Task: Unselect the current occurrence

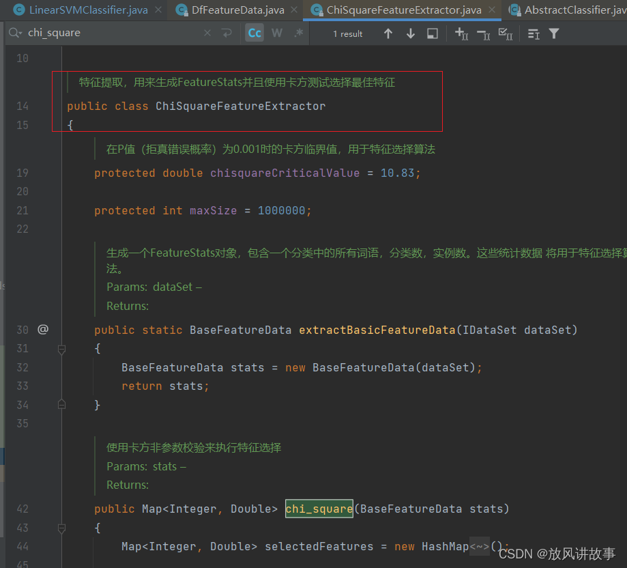Action: click(484, 35)
